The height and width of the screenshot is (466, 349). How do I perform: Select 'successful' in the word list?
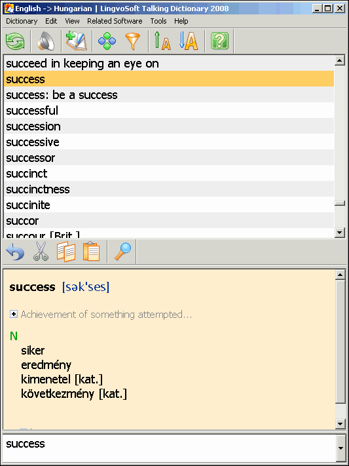169,111
